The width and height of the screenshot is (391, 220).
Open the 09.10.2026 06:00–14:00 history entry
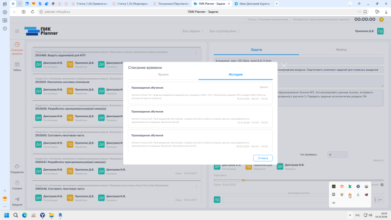click(x=200, y=141)
